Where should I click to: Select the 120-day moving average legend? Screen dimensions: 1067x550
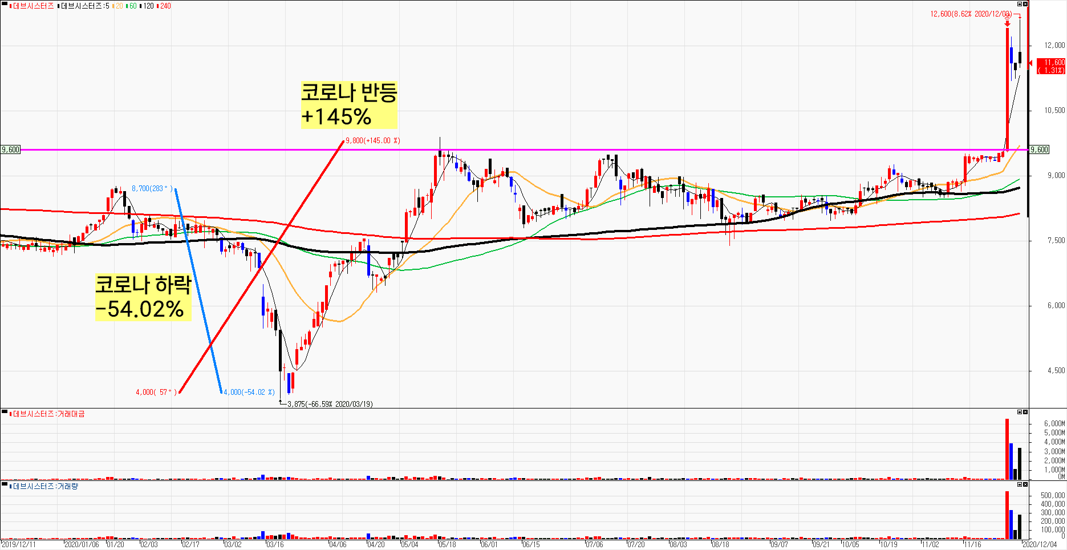tap(147, 6)
